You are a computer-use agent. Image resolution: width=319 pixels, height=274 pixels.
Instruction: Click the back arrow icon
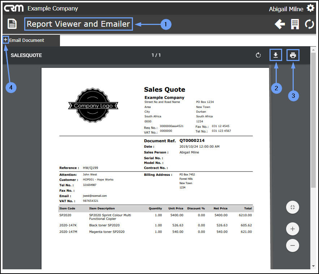point(280,24)
